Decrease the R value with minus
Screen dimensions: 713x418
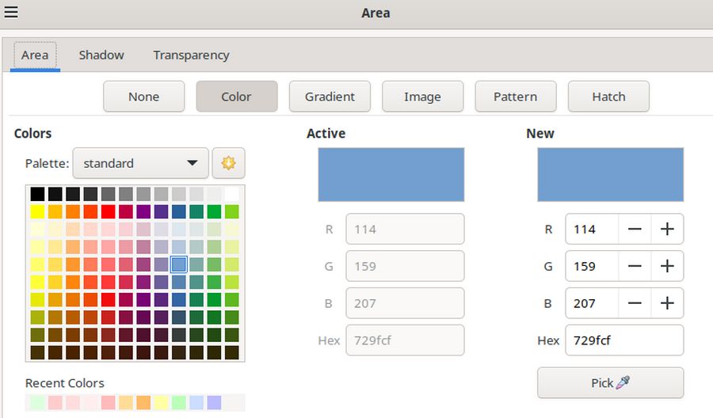(x=635, y=230)
